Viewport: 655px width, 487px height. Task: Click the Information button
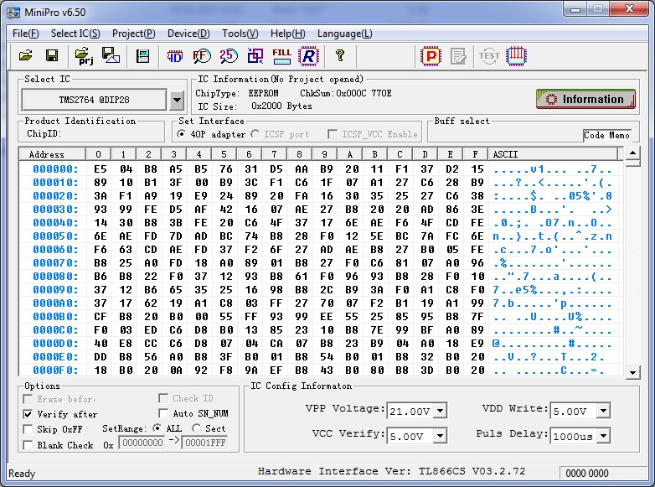pos(585,99)
